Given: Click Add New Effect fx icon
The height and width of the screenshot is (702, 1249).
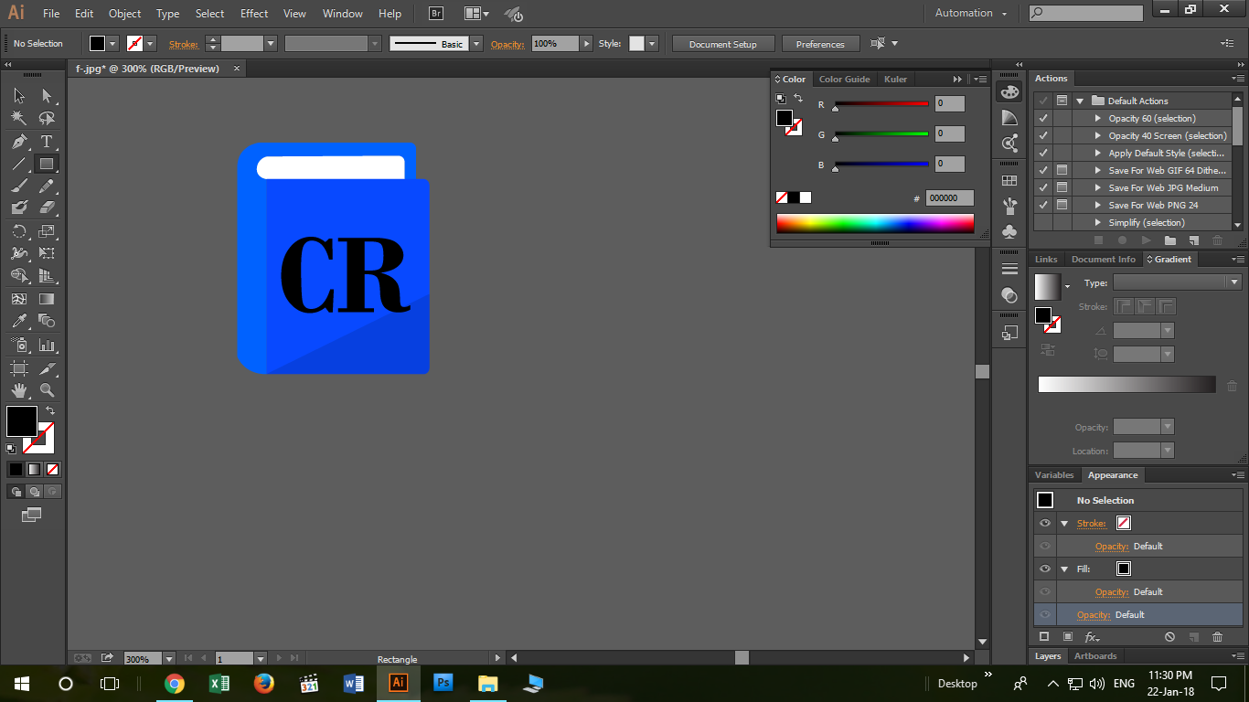Looking at the screenshot, I should point(1092,637).
